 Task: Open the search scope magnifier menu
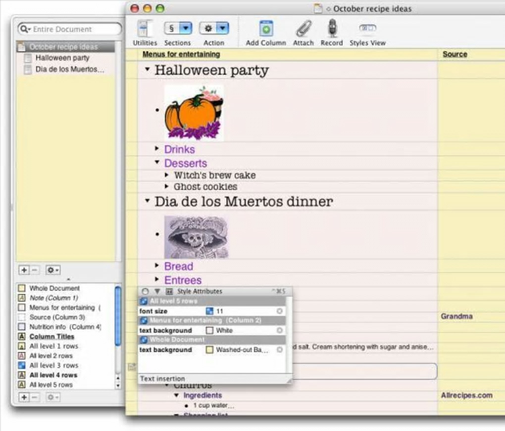pos(25,29)
